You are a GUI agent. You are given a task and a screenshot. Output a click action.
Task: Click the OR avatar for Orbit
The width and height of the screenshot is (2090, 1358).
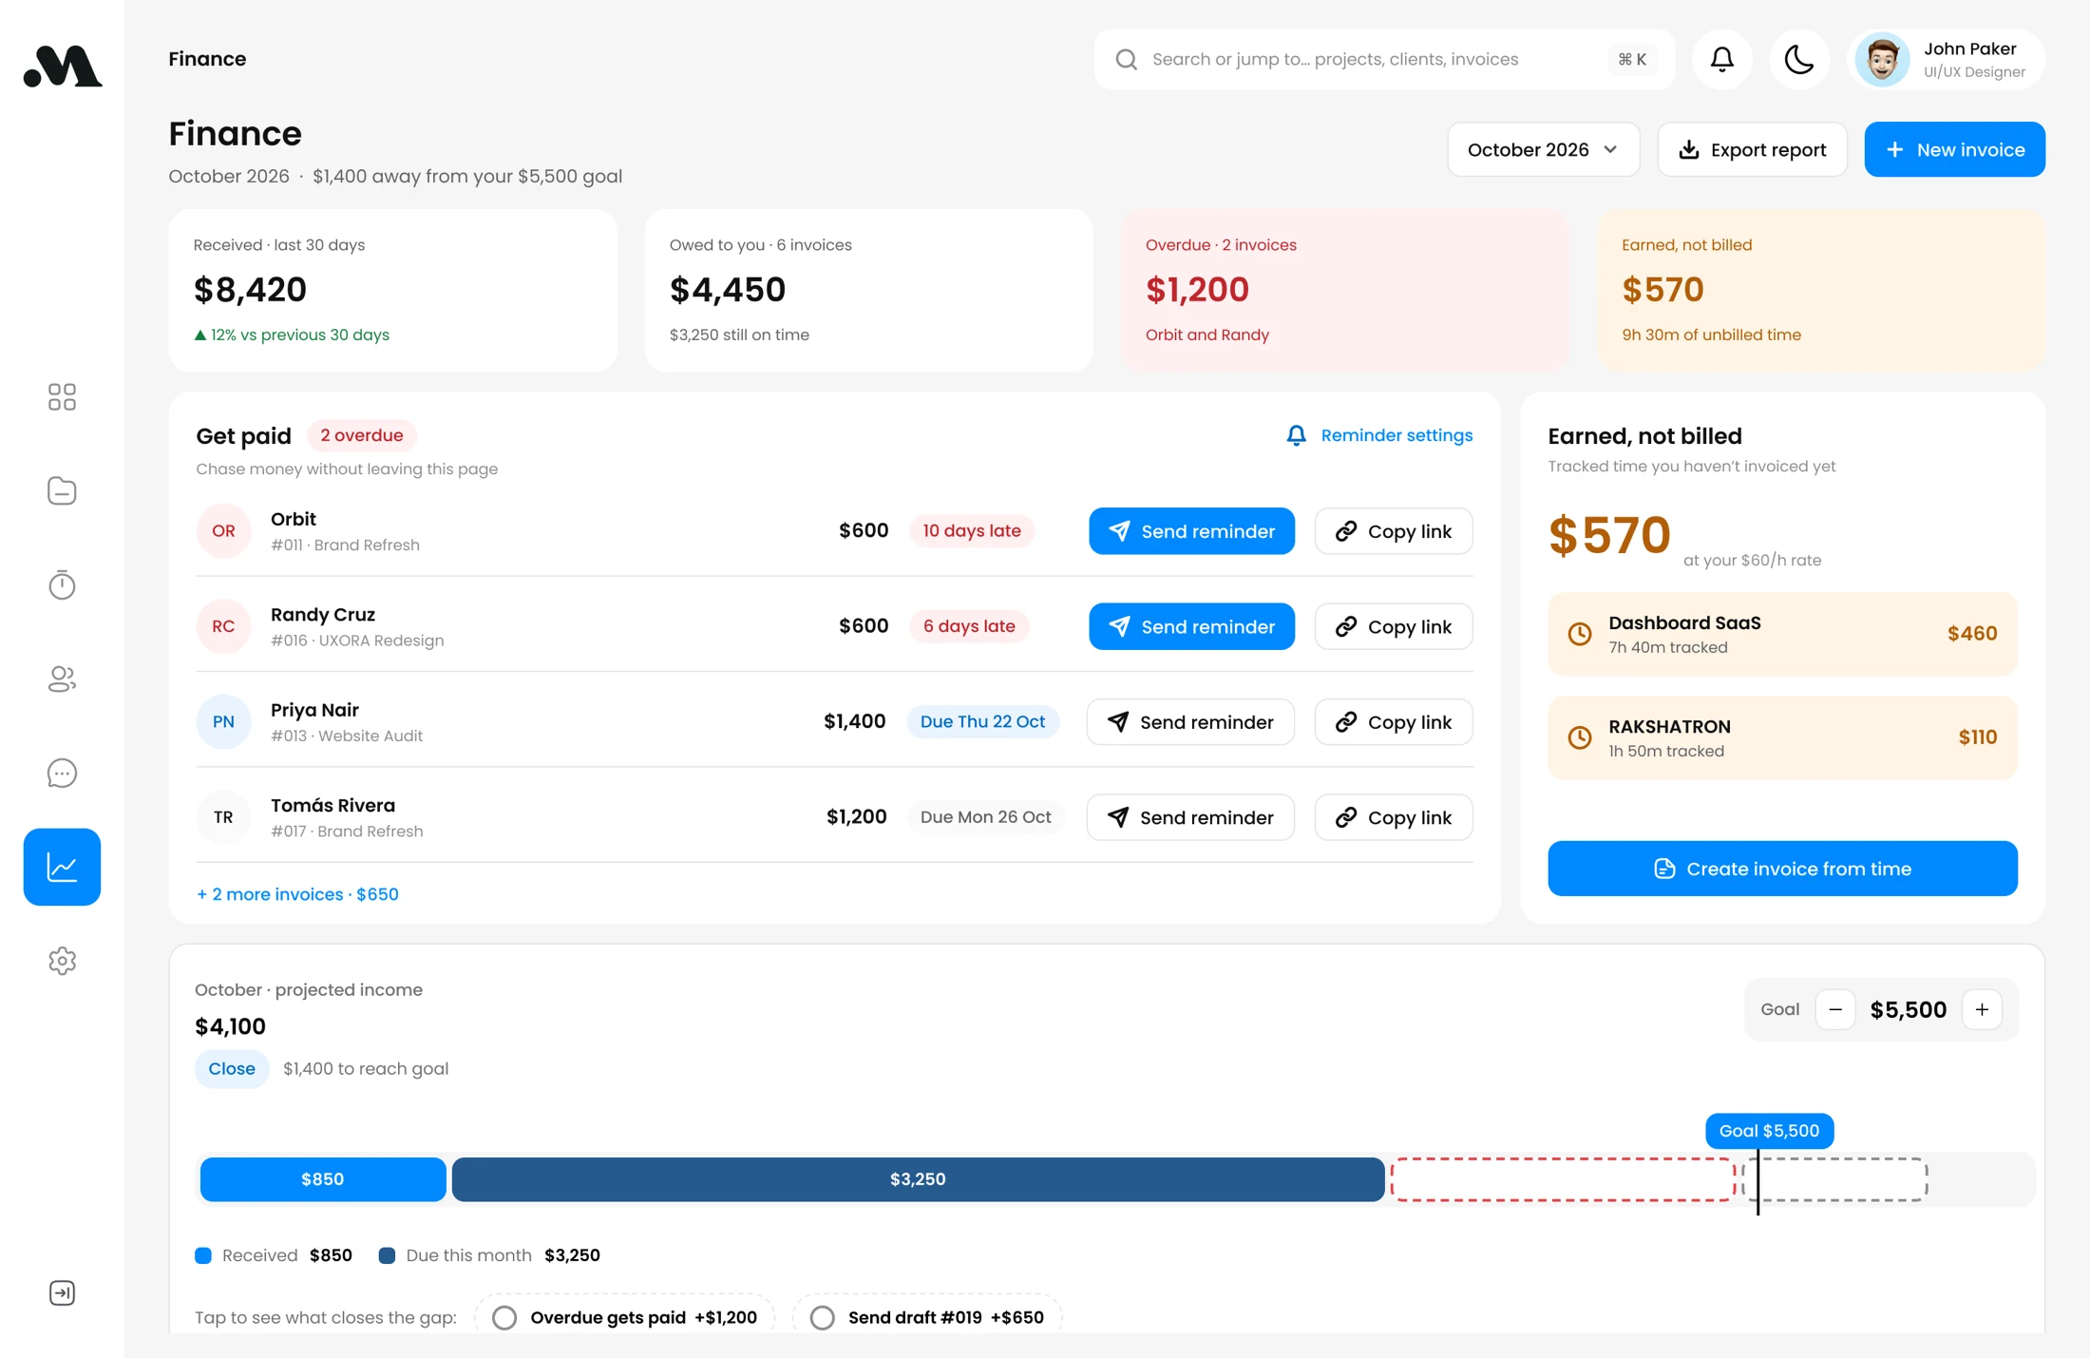coord(223,531)
